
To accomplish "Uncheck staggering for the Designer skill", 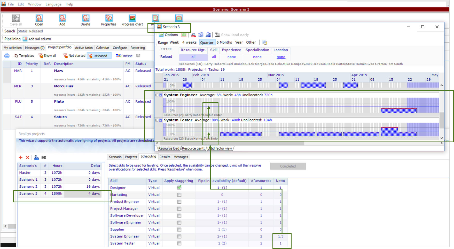I will click(x=179, y=188).
